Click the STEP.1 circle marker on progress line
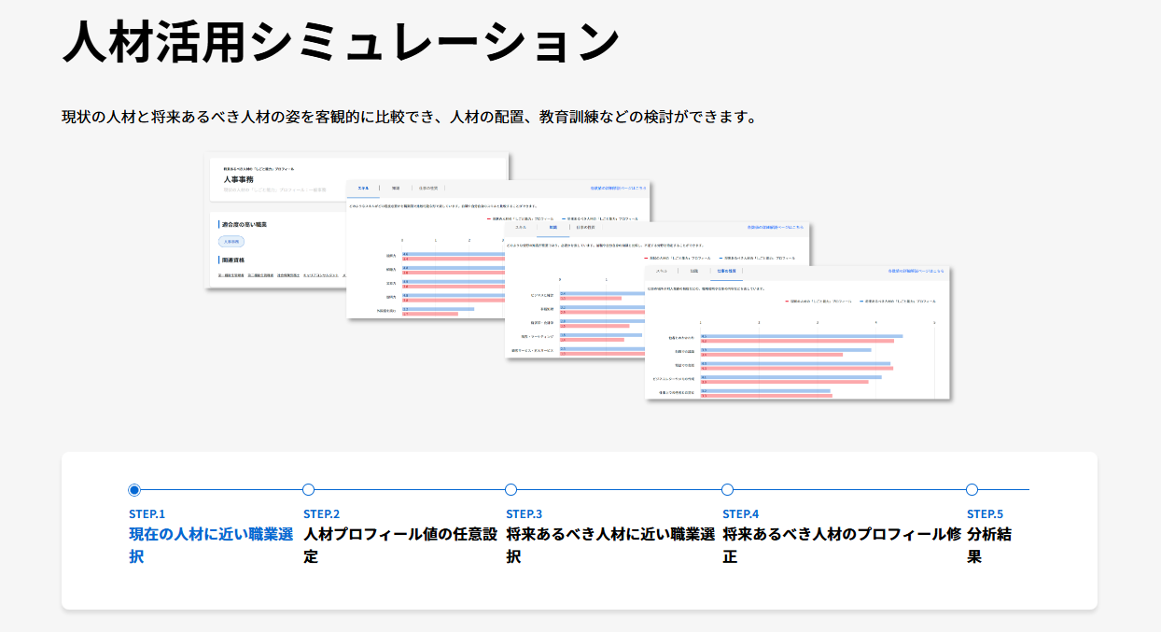Screen dimensions: 1161x632 click(x=134, y=490)
